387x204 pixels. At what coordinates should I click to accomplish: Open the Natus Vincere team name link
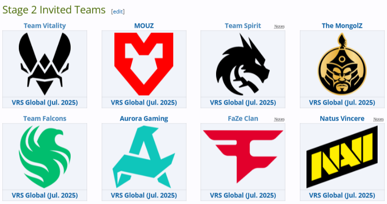point(342,119)
